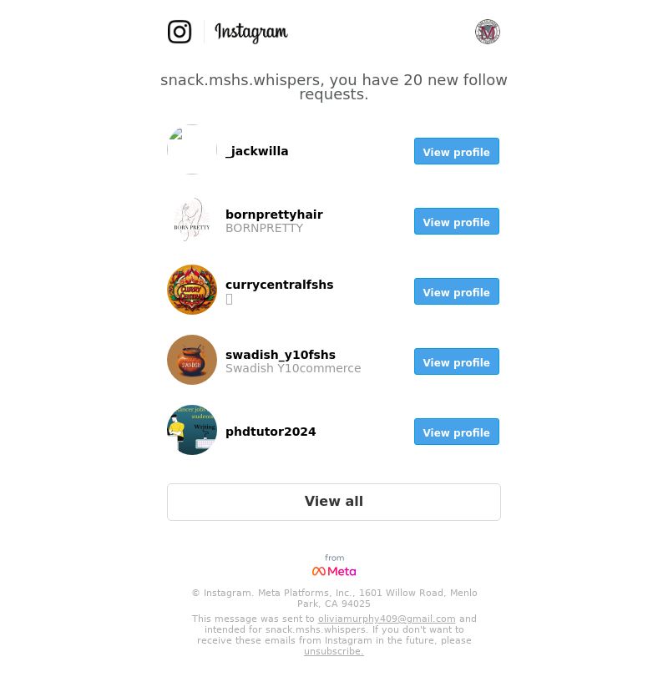Click phdtutor2024's profile picture
668x677 pixels.
[192, 430]
